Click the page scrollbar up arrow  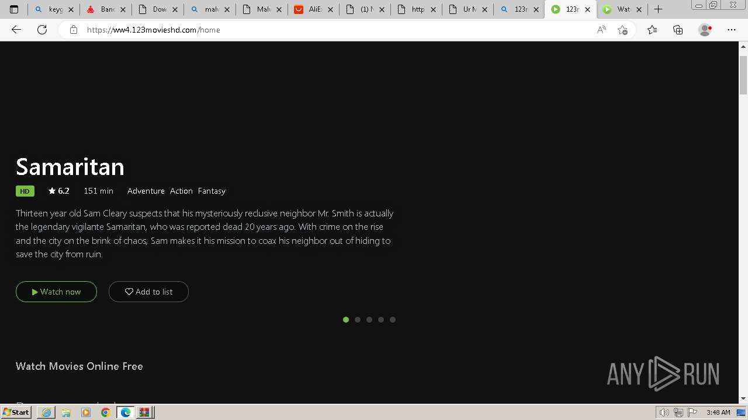coord(743,46)
